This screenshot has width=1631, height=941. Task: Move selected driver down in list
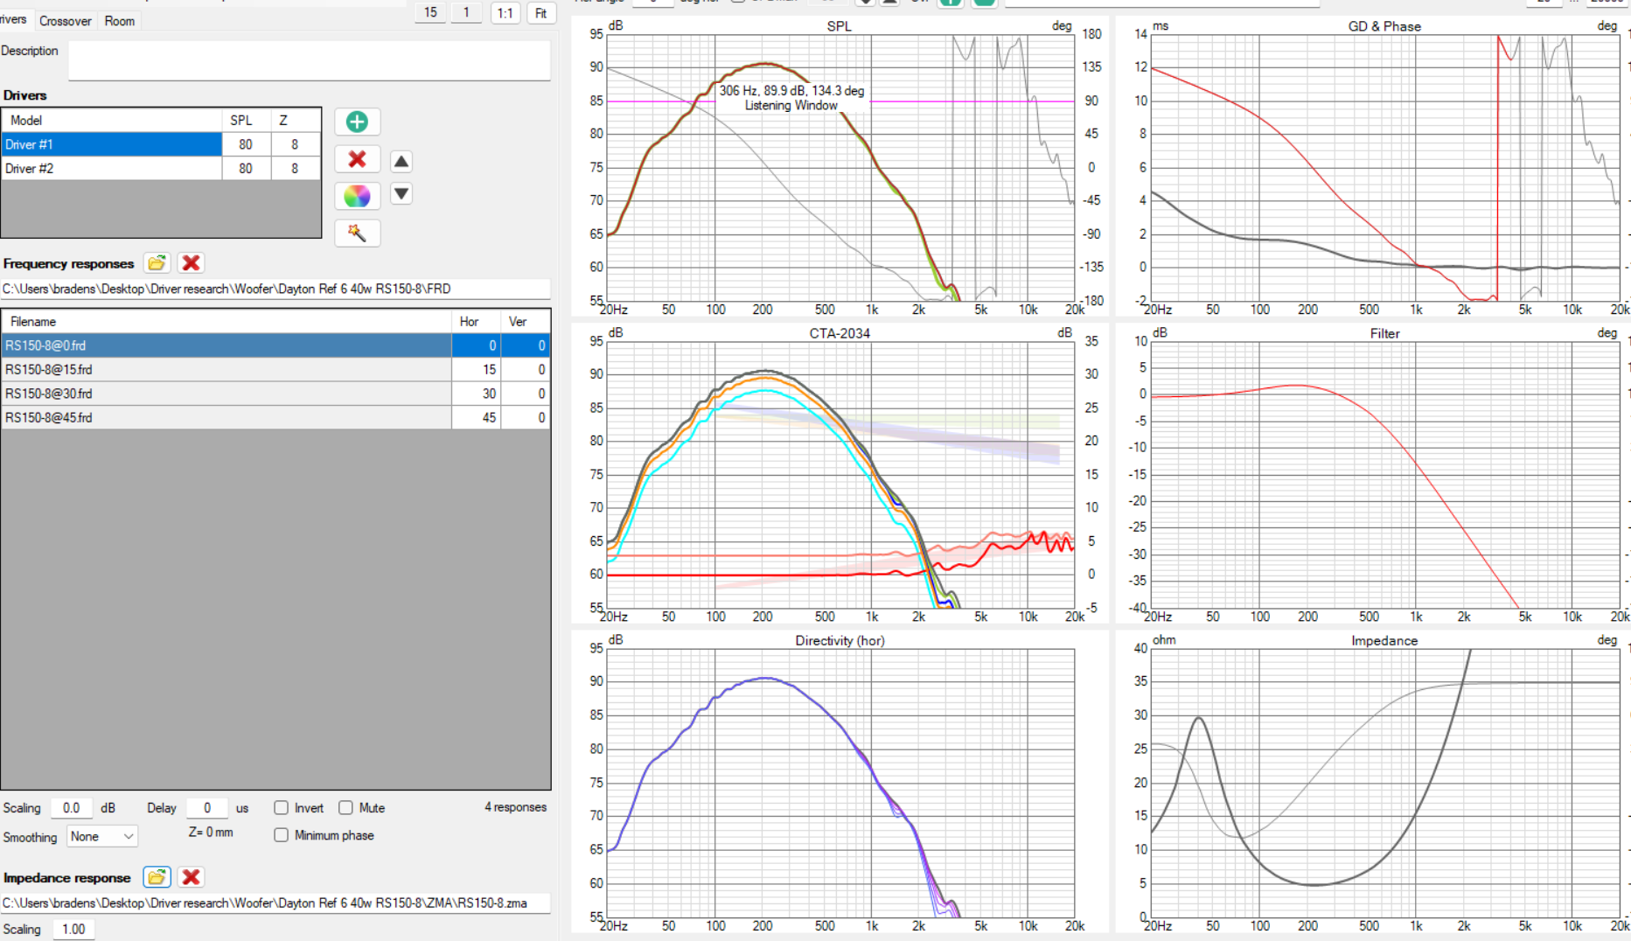tap(401, 194)
